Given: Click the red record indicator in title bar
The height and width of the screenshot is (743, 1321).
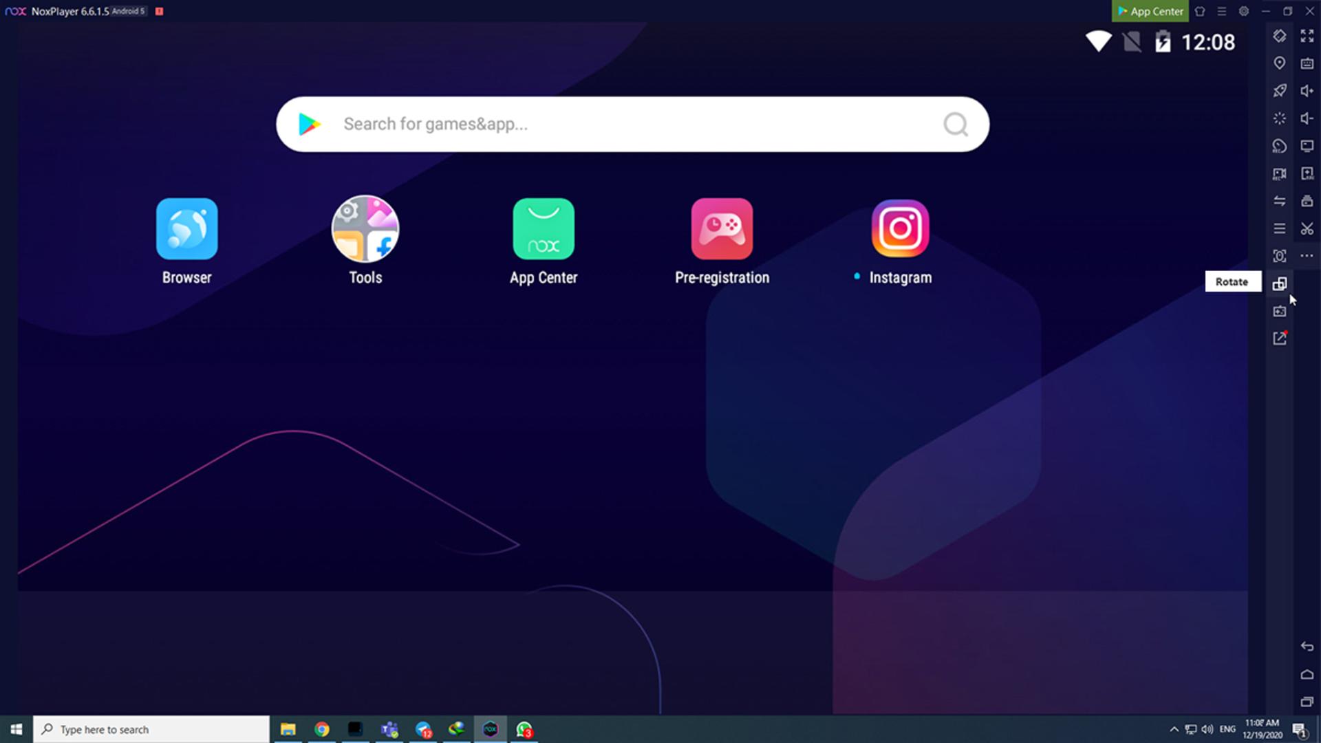Looking at the screenshot, I should tap(159, 11).
